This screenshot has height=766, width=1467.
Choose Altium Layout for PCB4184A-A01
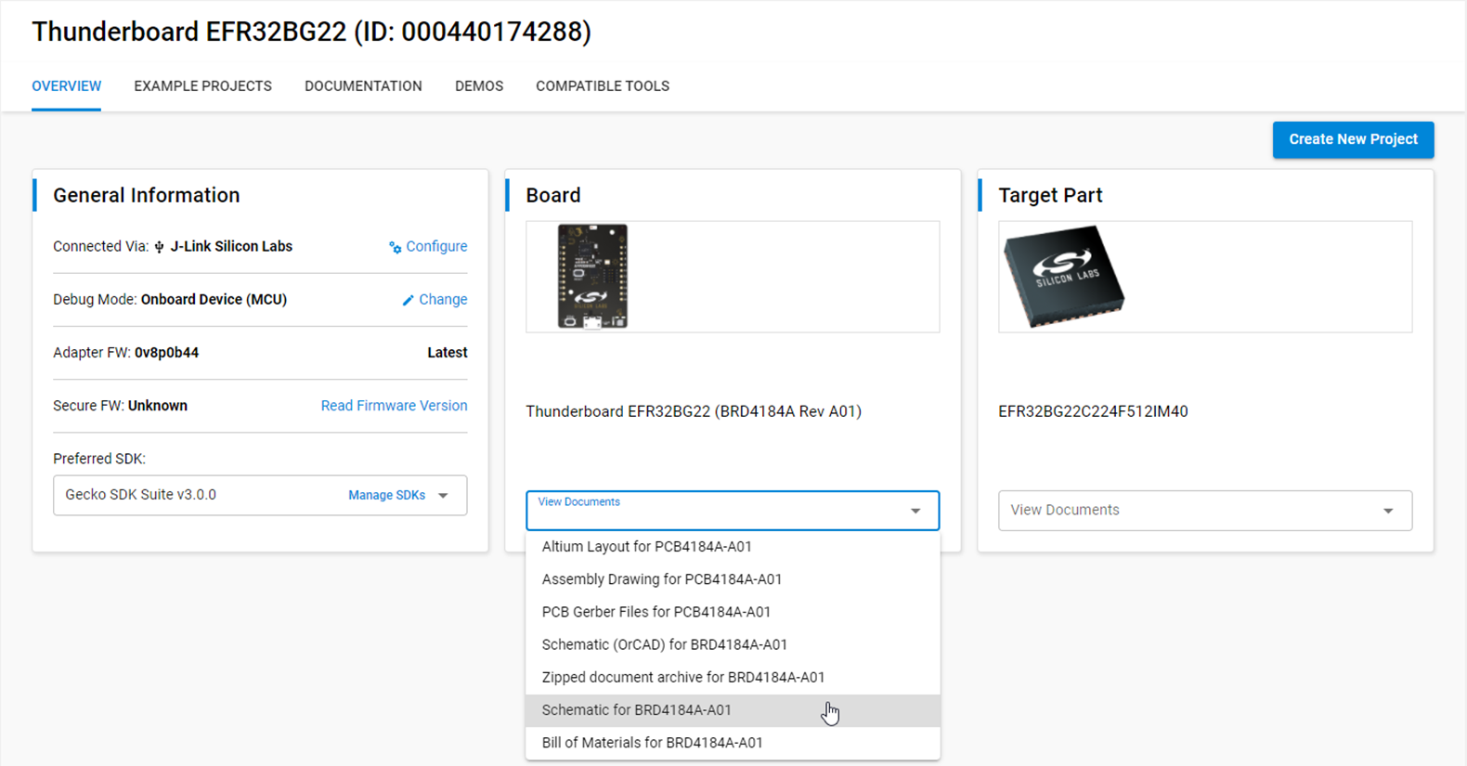click(733, 547)
